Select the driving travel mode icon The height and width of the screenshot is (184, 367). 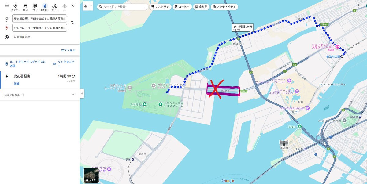(25, 6)
